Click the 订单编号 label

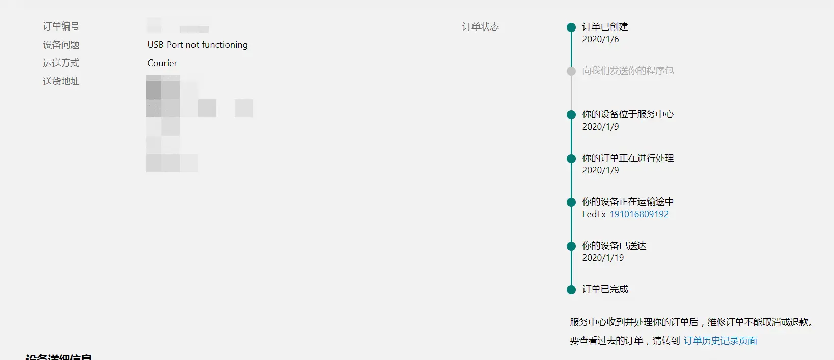(61, 26)
